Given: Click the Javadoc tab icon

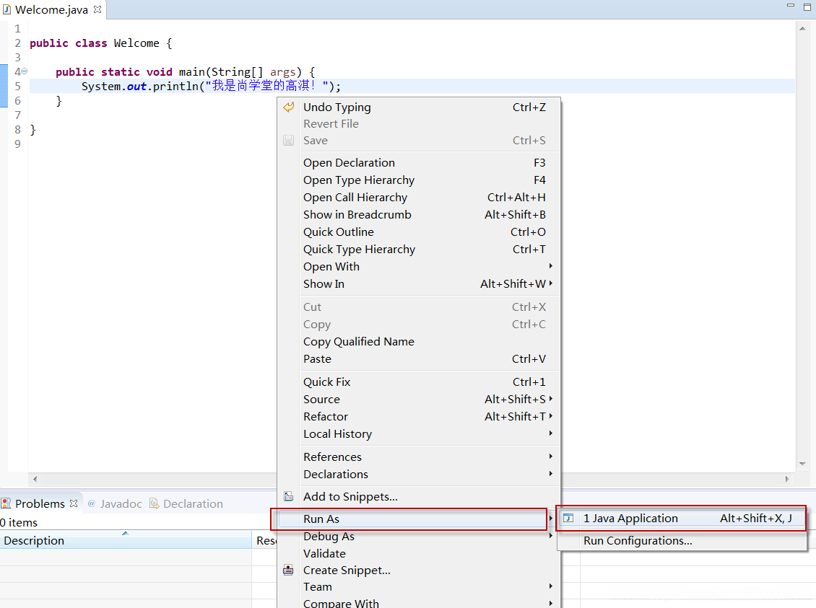Looking at the screenshot, I should [92, 503].
